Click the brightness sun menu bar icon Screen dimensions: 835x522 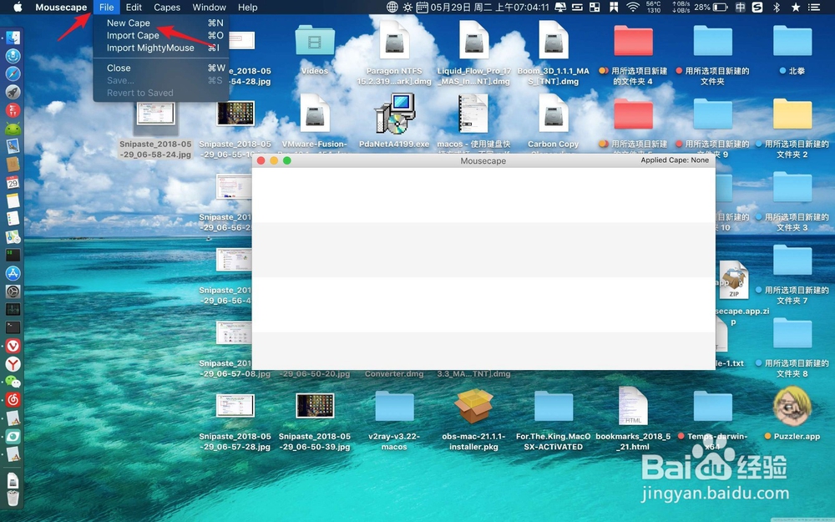tap(407, 7)
